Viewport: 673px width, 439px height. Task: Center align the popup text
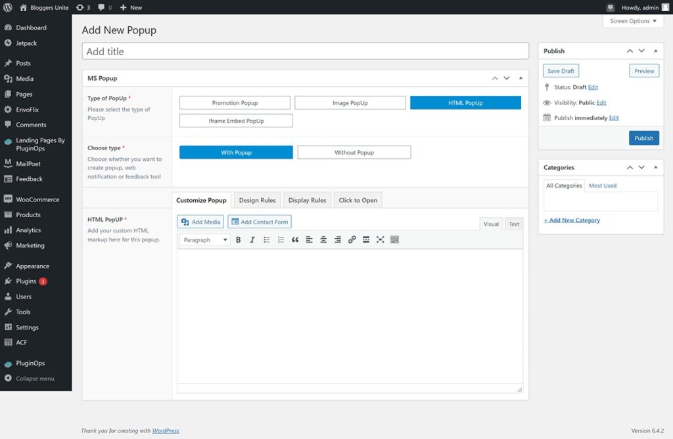coord(323,239)
